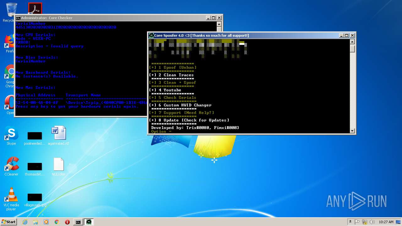Viewport: 402px width, 226px height.
Task: Open Windows Media Player taskbar icon
Action: click(x=46, y=222)
